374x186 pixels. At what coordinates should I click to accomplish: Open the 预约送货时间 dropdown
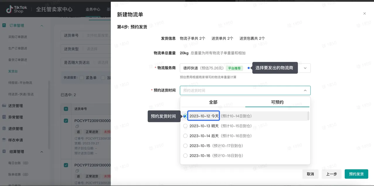tap(245, 91)
